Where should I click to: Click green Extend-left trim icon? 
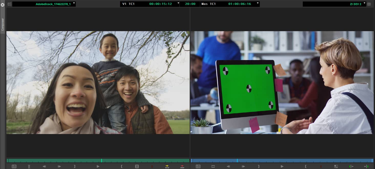click(x=351, y=166)
